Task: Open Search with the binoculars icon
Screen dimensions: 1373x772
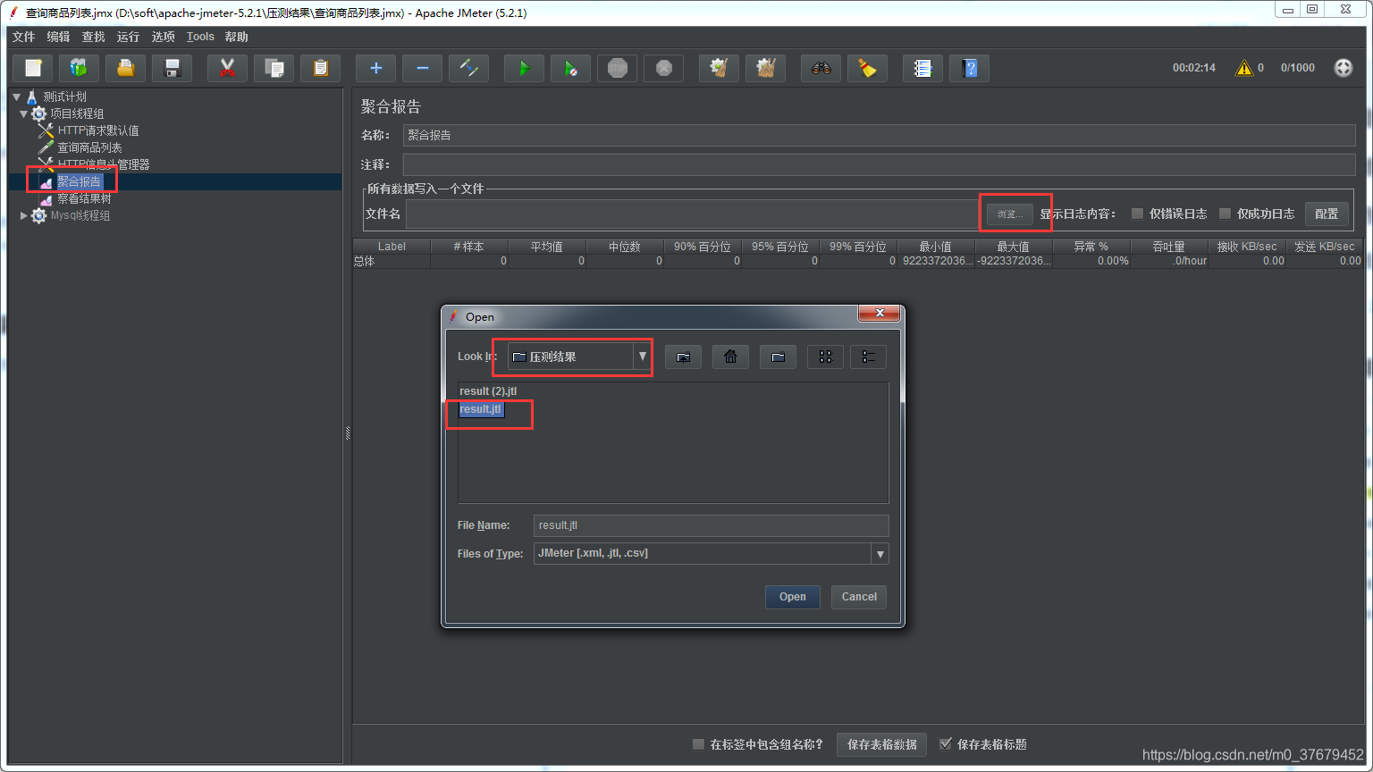Action: [821, 68]
